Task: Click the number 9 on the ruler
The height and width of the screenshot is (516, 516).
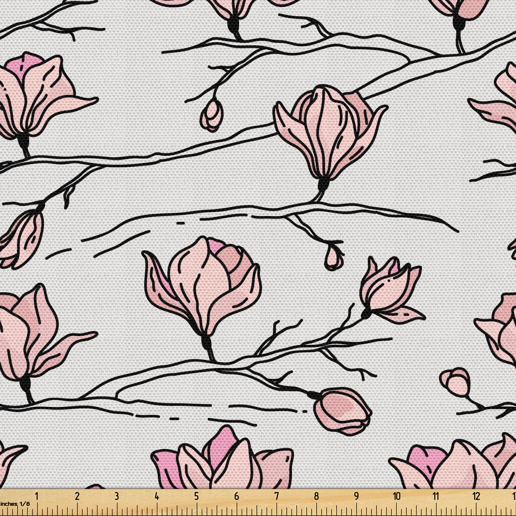Action: click(x=356, y=496)
